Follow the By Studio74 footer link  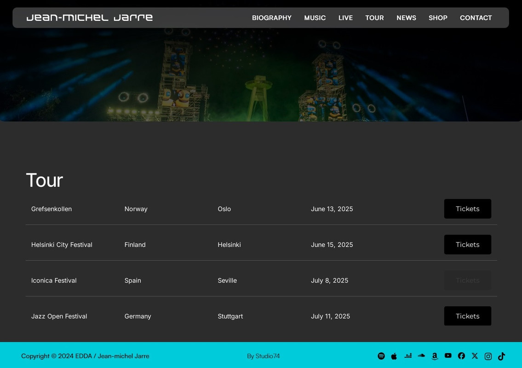(x=264, y=356)
